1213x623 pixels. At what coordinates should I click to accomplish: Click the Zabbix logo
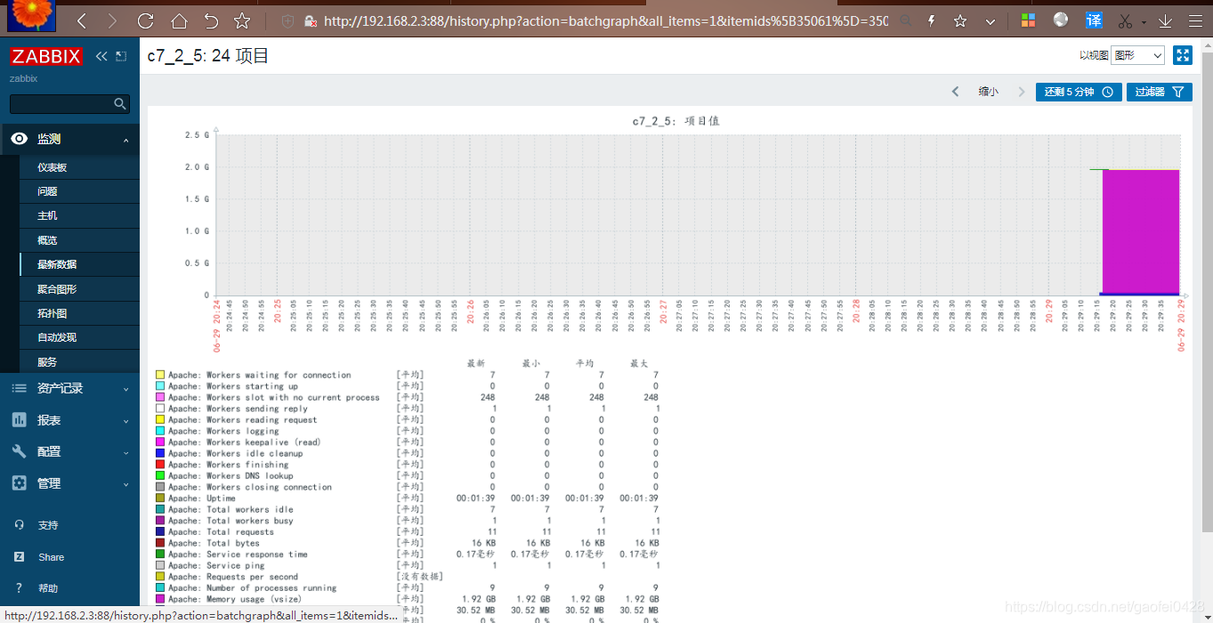[x=46, y=56]
